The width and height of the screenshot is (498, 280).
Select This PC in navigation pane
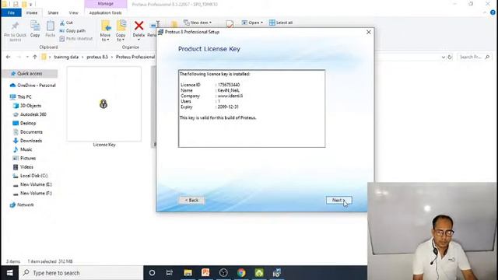(21, 96)
